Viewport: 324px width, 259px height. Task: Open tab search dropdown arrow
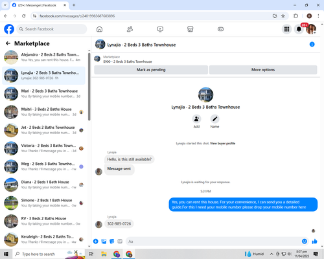tap(5, 5)
